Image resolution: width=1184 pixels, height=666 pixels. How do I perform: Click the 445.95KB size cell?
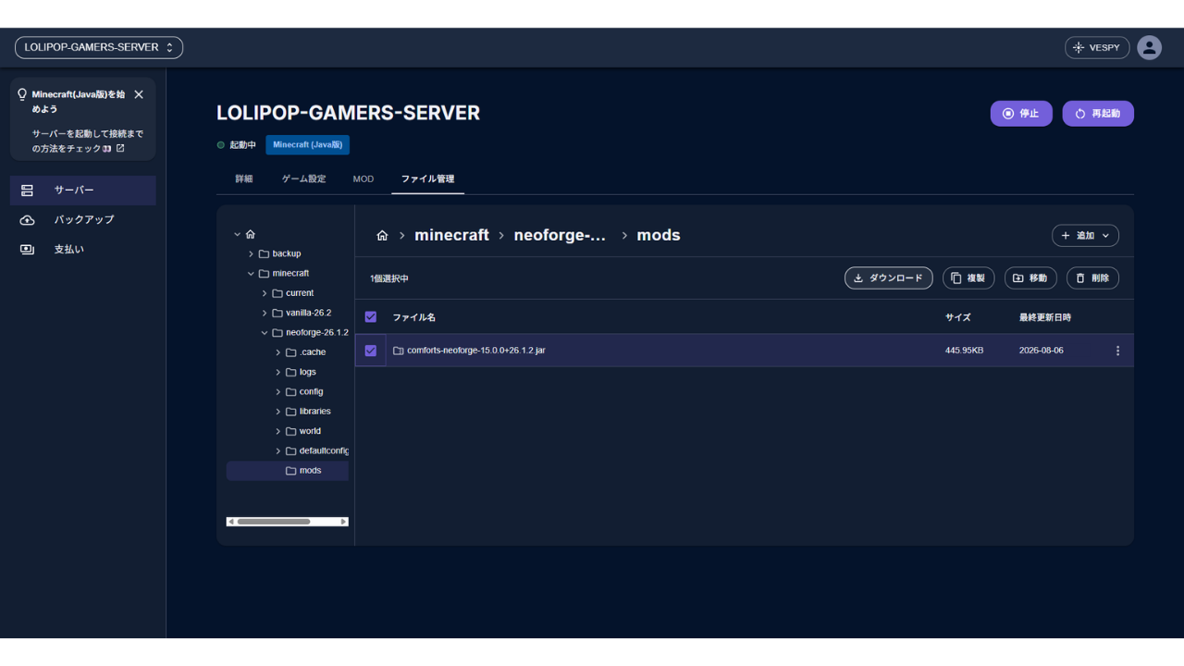pyautogui.click(x=964, y=351)
